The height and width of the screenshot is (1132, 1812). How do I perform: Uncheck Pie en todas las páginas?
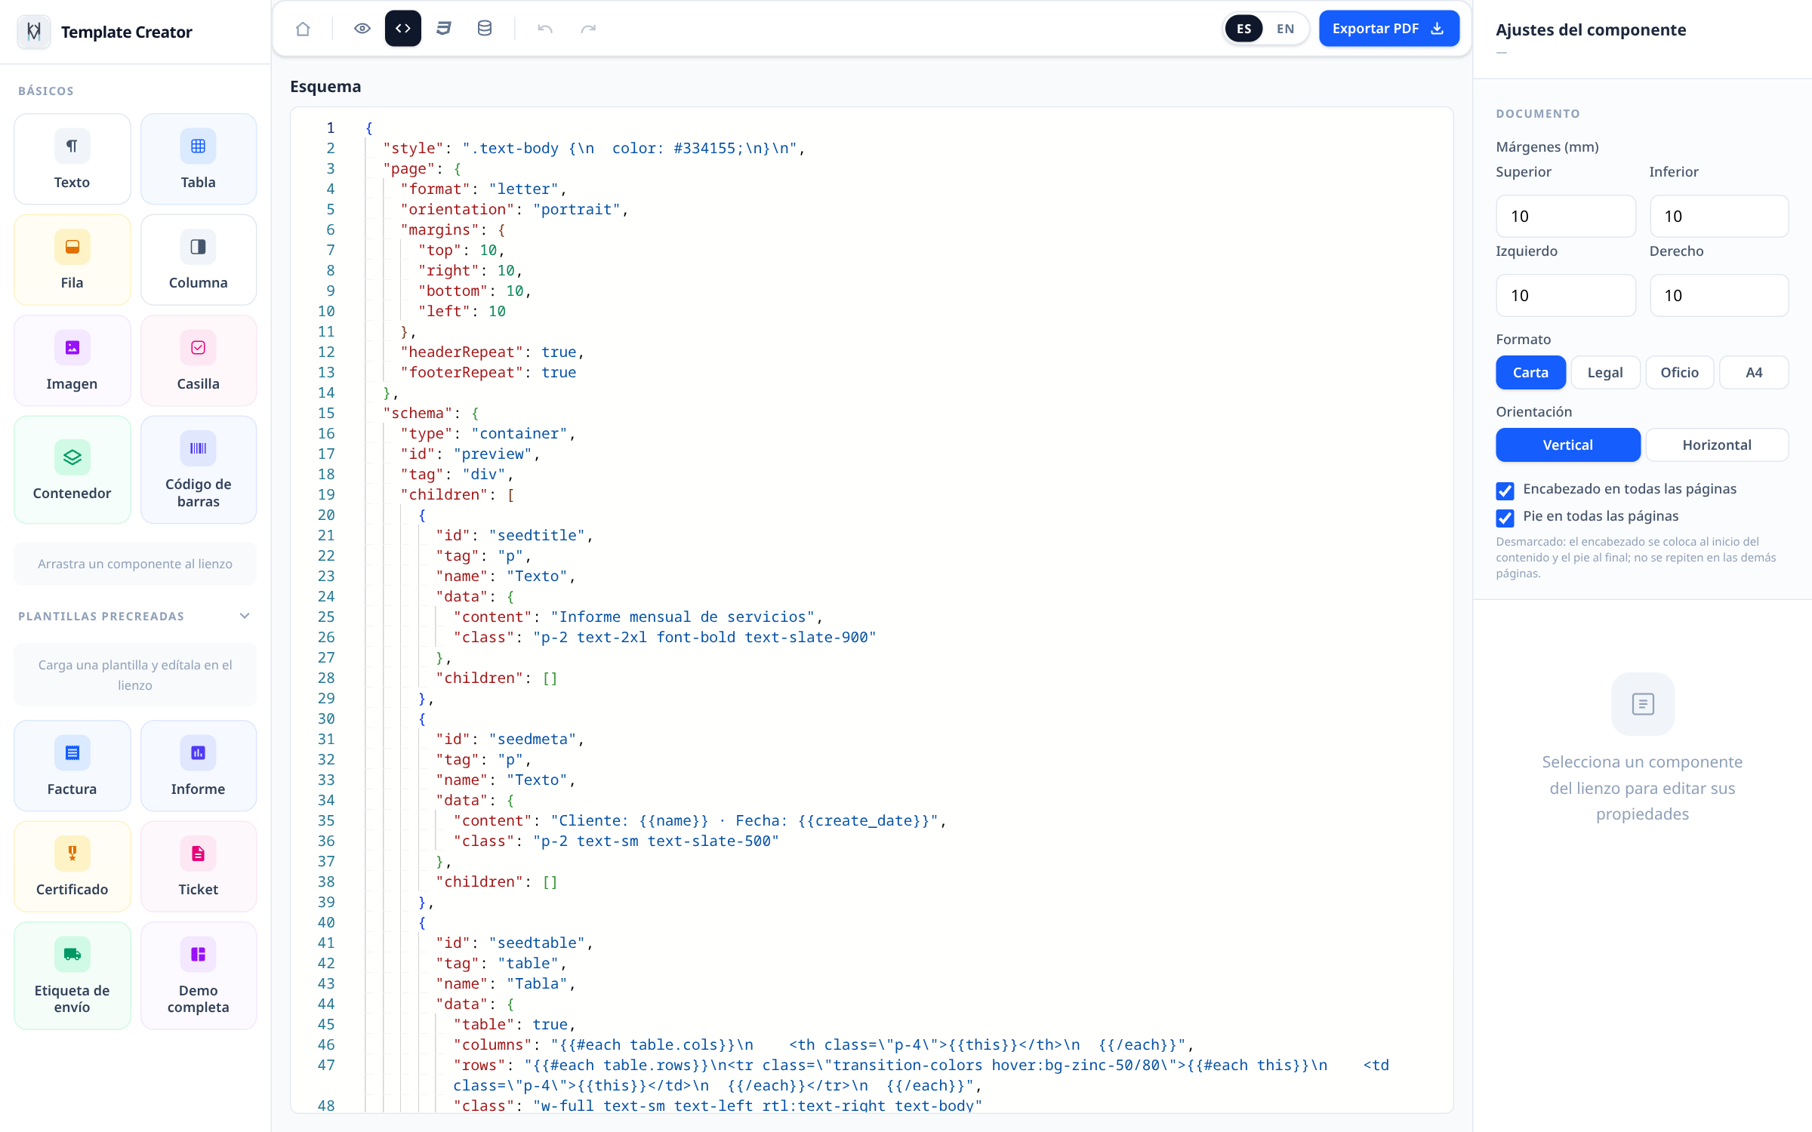tap(1505, 518)
